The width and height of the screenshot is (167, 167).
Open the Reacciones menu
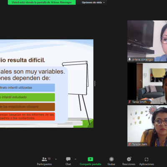click(129, 161)
